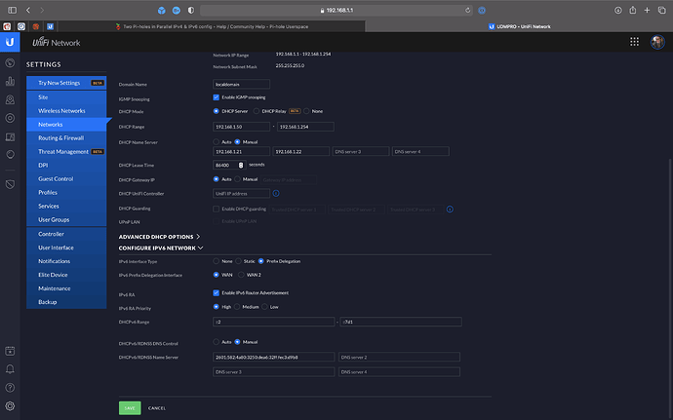
Task: Switch to UDMPRO UniFi Network tab
Action: 519,26
